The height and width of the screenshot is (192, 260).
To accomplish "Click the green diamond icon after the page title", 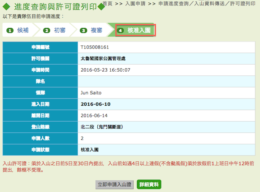I will [101, 7].
